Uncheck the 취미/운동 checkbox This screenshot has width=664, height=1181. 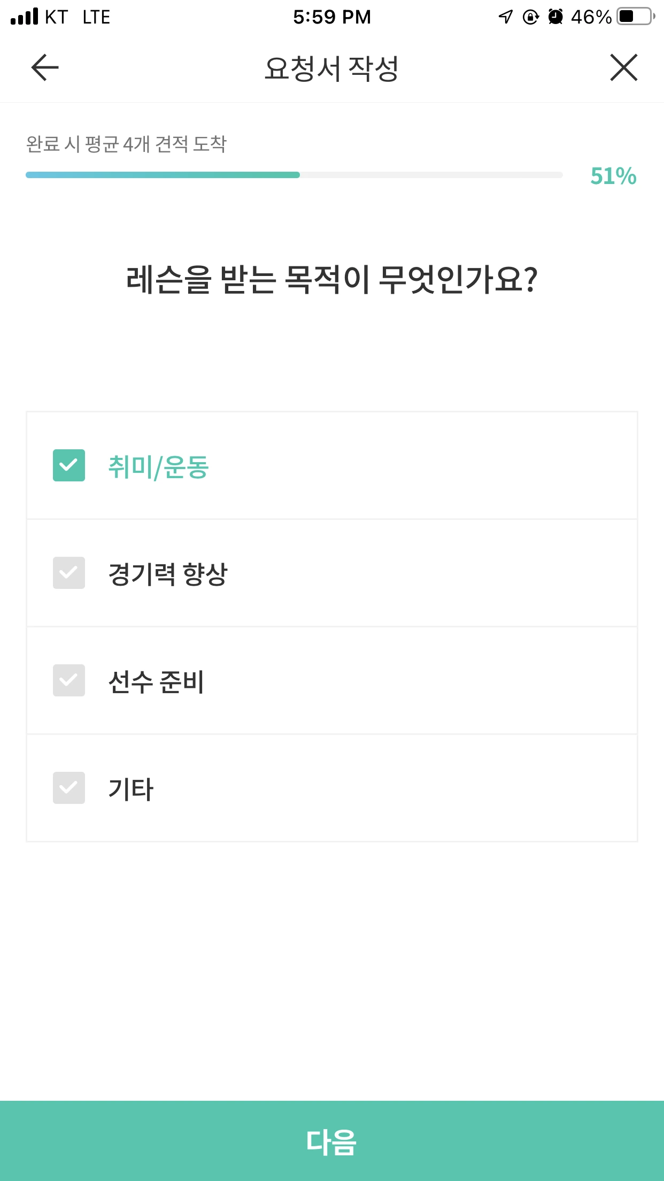(x=69, y=465)
